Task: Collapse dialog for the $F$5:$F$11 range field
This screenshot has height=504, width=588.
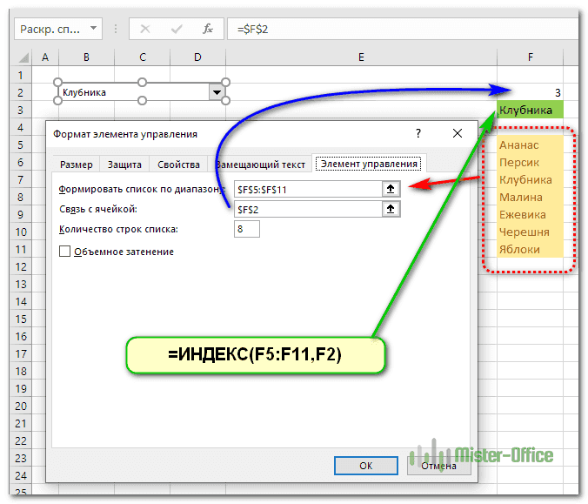Action: pyautogui.click(x=391, y=189)
